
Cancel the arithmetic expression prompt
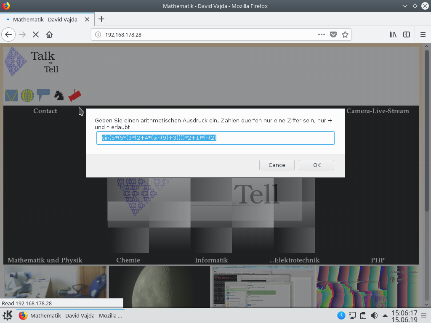tap(277, 165)
